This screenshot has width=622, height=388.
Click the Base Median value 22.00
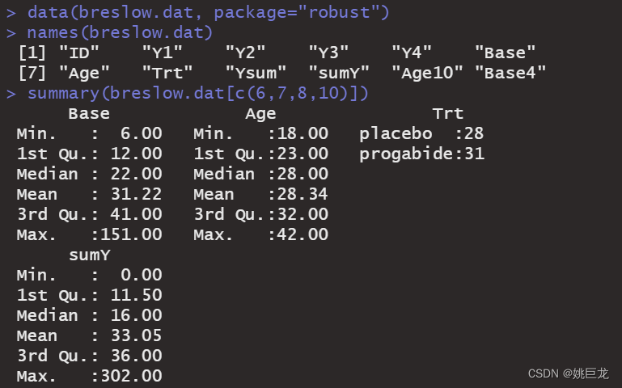[136, 174]
